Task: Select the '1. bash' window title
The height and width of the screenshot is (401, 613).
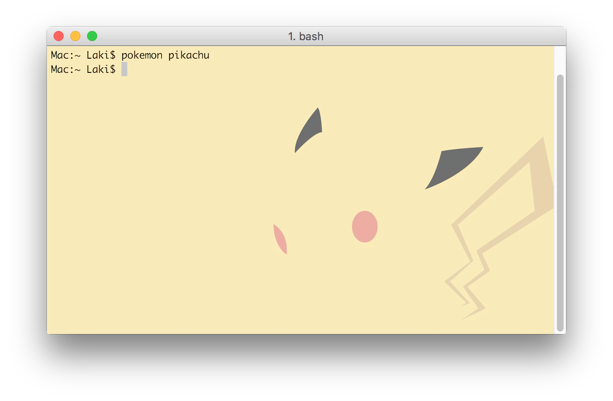Action: (x=306, y=36)
